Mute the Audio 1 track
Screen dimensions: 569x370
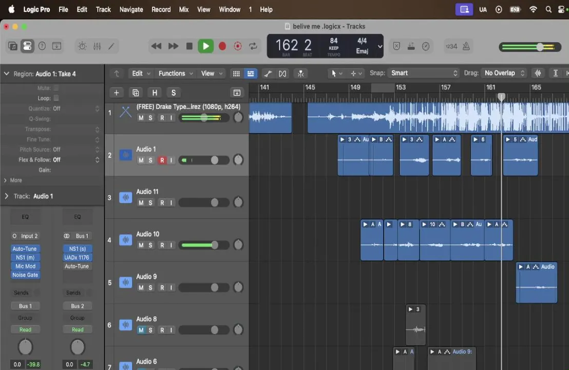coord(141,160)
